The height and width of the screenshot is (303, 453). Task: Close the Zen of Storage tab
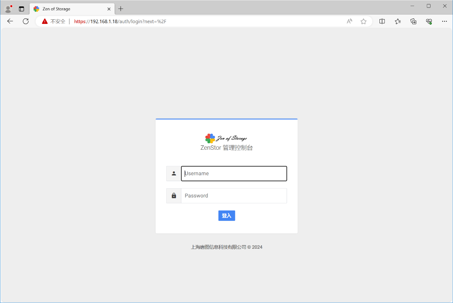(109, 9)
